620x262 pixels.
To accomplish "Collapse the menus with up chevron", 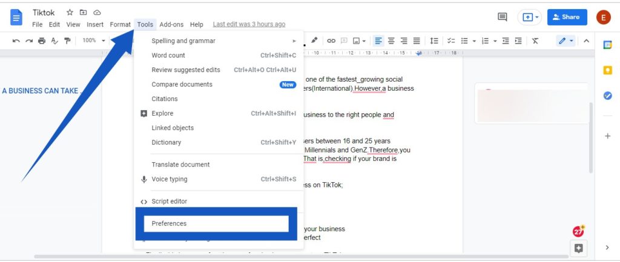I will pos(586,41).
